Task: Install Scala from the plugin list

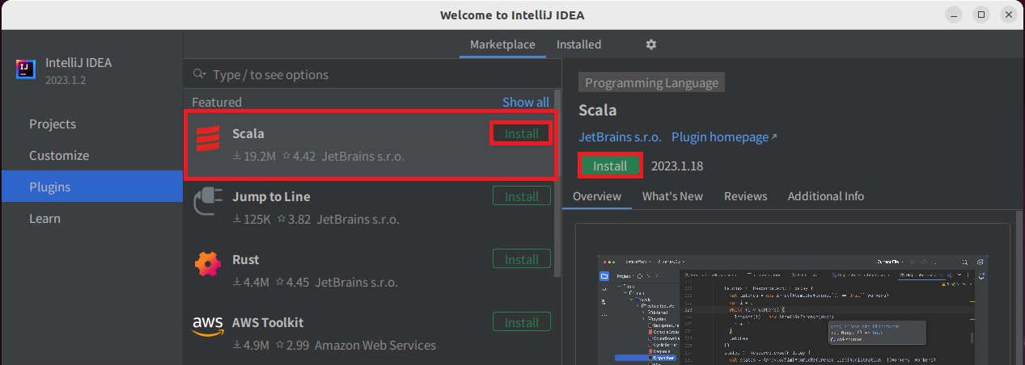Action: click(522, 133)
